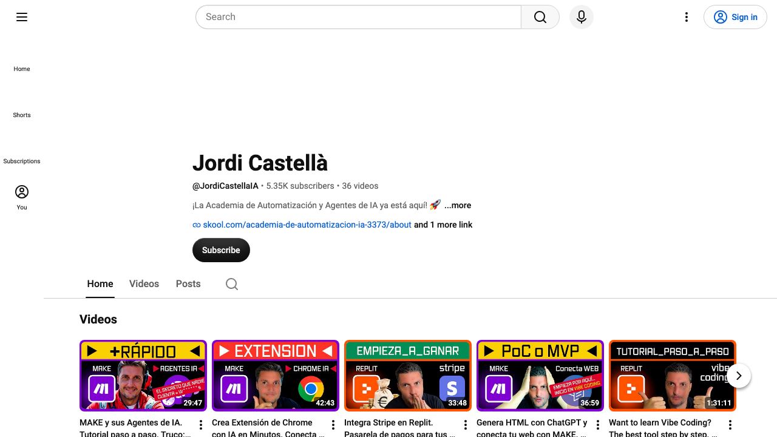Play the +RÁPIDO video thumbnail
This screenshot has height=437, width=777.
click(143, 376)
